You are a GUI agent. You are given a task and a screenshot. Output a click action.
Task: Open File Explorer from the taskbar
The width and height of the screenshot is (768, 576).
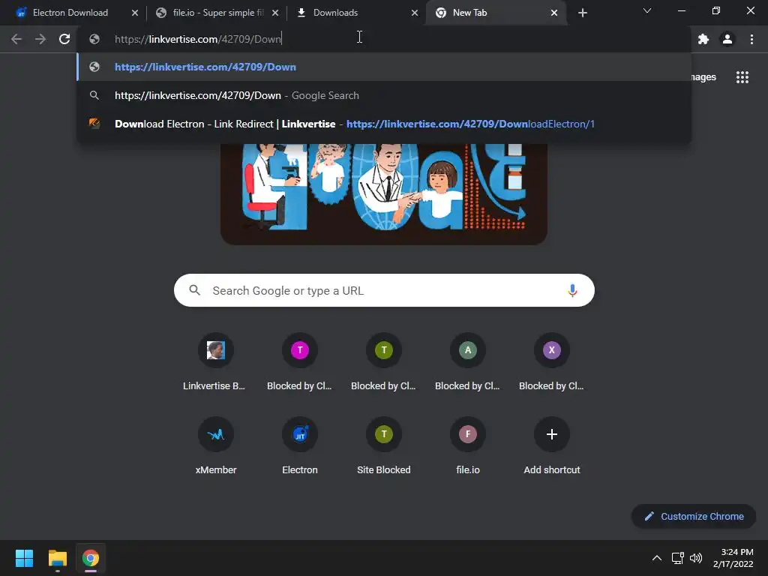pos(57,558)
